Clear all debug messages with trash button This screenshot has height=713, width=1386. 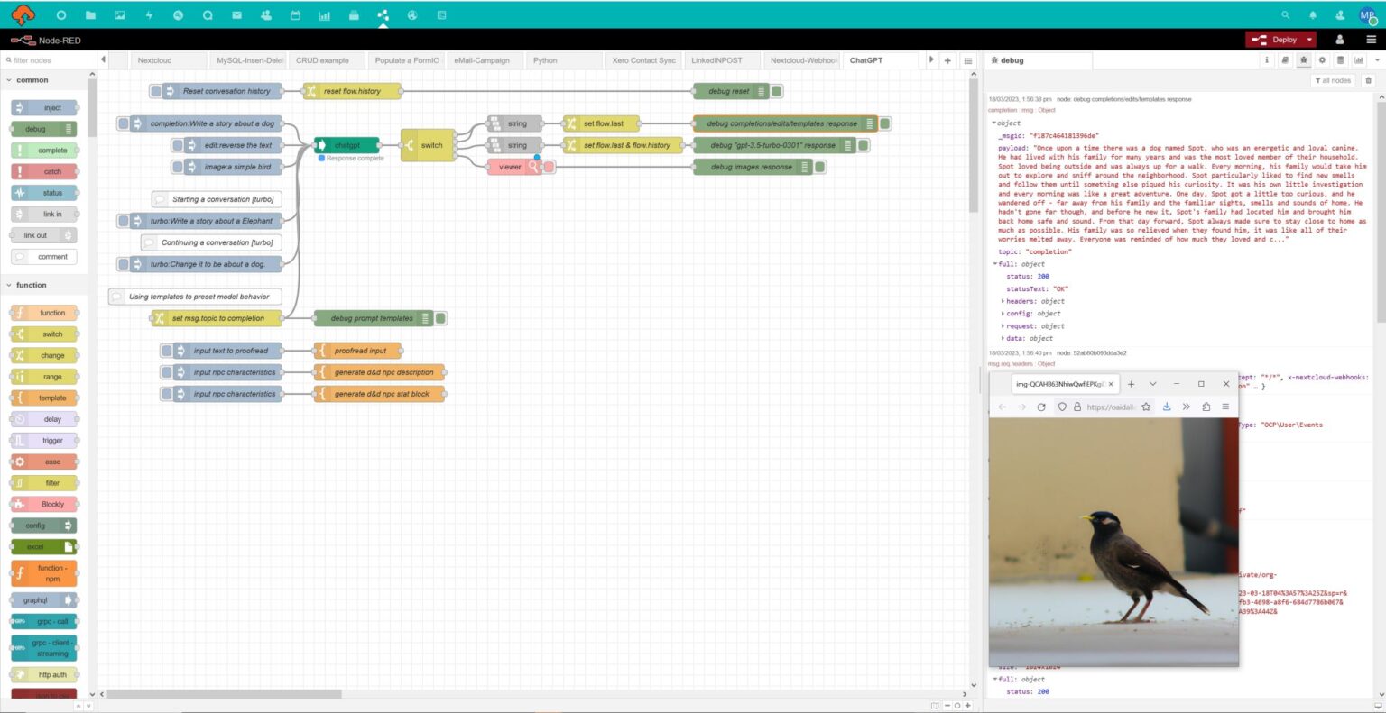tap(1369, 79)
